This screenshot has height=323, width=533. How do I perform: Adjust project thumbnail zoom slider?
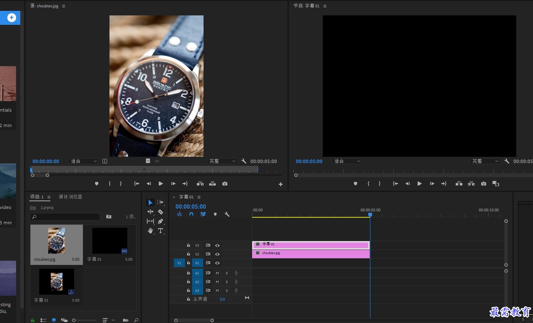tap(83, 320)
